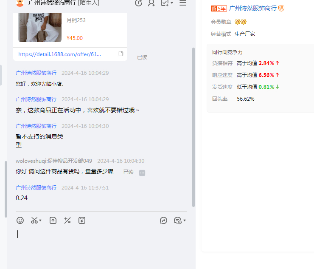
Task: Click the copy icon beside product link
Action: [121, 54]
